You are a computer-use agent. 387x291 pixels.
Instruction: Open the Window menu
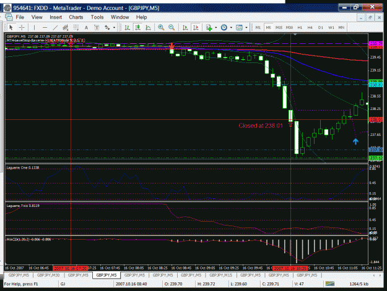tap(120, 17)
